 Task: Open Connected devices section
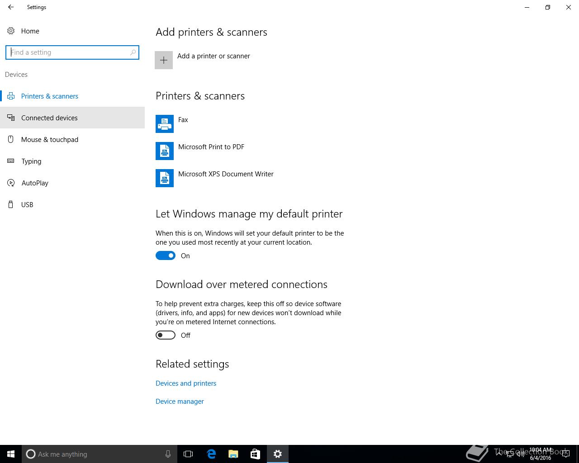72,118
